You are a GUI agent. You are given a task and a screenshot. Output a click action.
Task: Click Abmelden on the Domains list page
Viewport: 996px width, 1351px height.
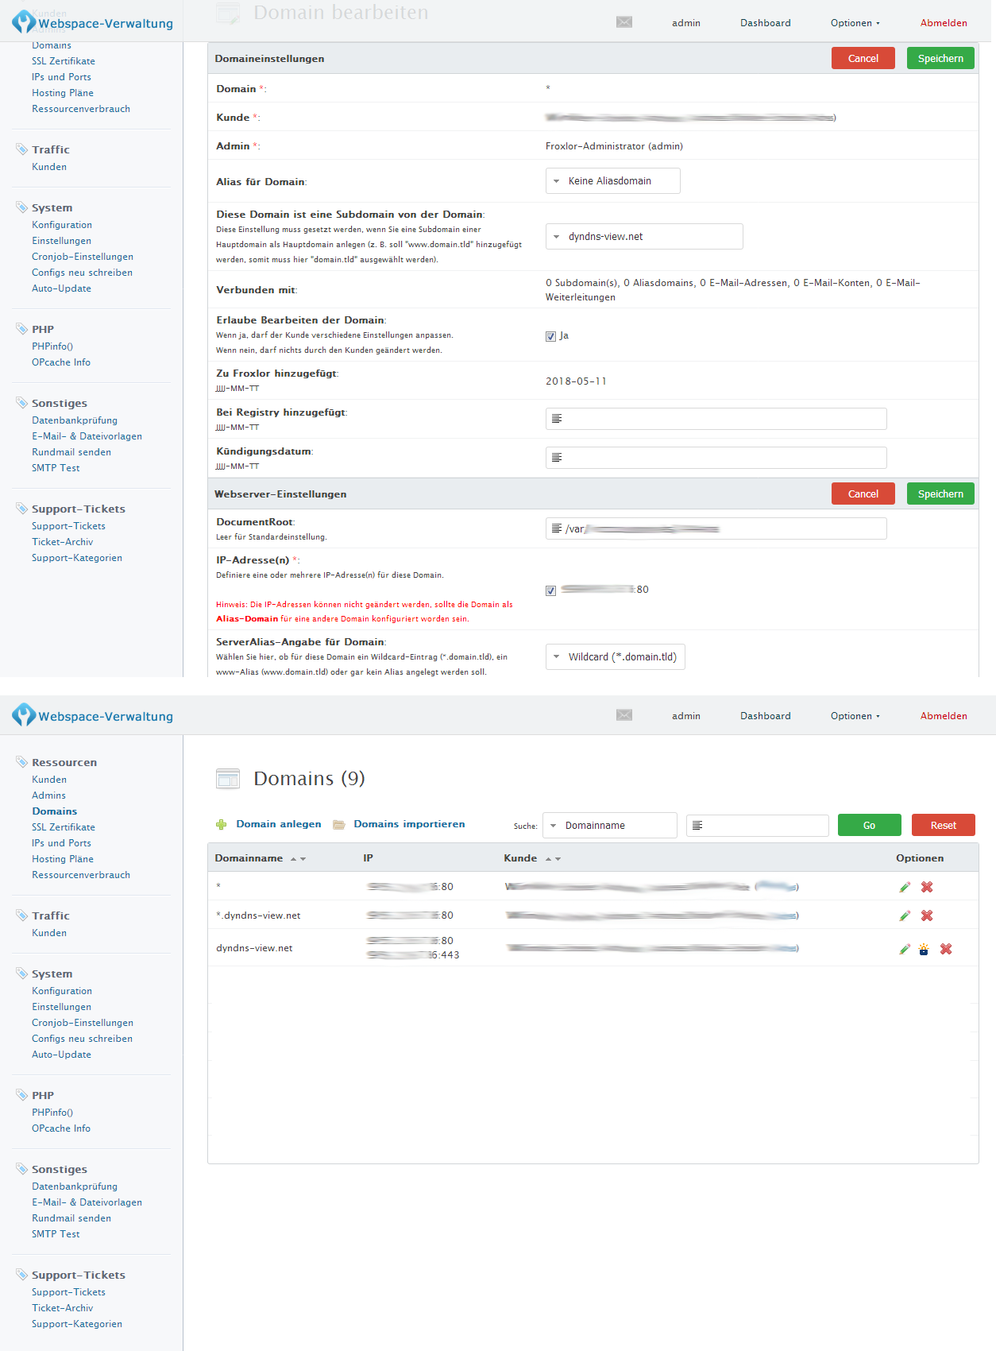coord(944,716)
